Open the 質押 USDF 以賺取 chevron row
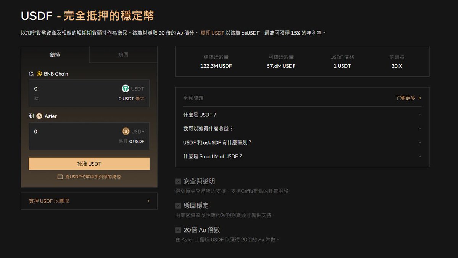 tap(89, 201)
